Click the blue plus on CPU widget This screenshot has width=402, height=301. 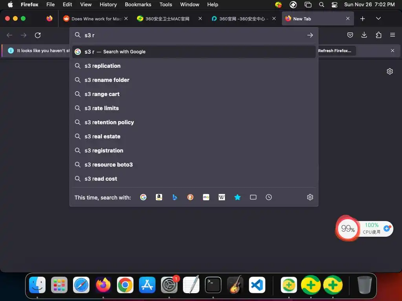pos(387,228)
